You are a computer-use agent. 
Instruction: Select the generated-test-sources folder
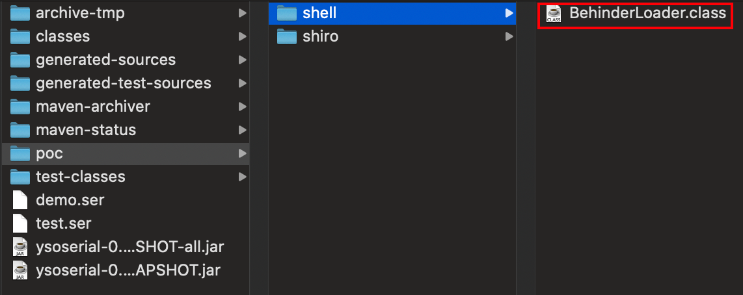(124, 83)
